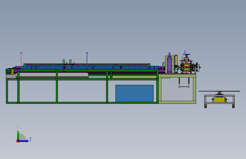Select the left green cylinder on top rail
This screenshot has width=246, height=159.
(x=64, y=61)
